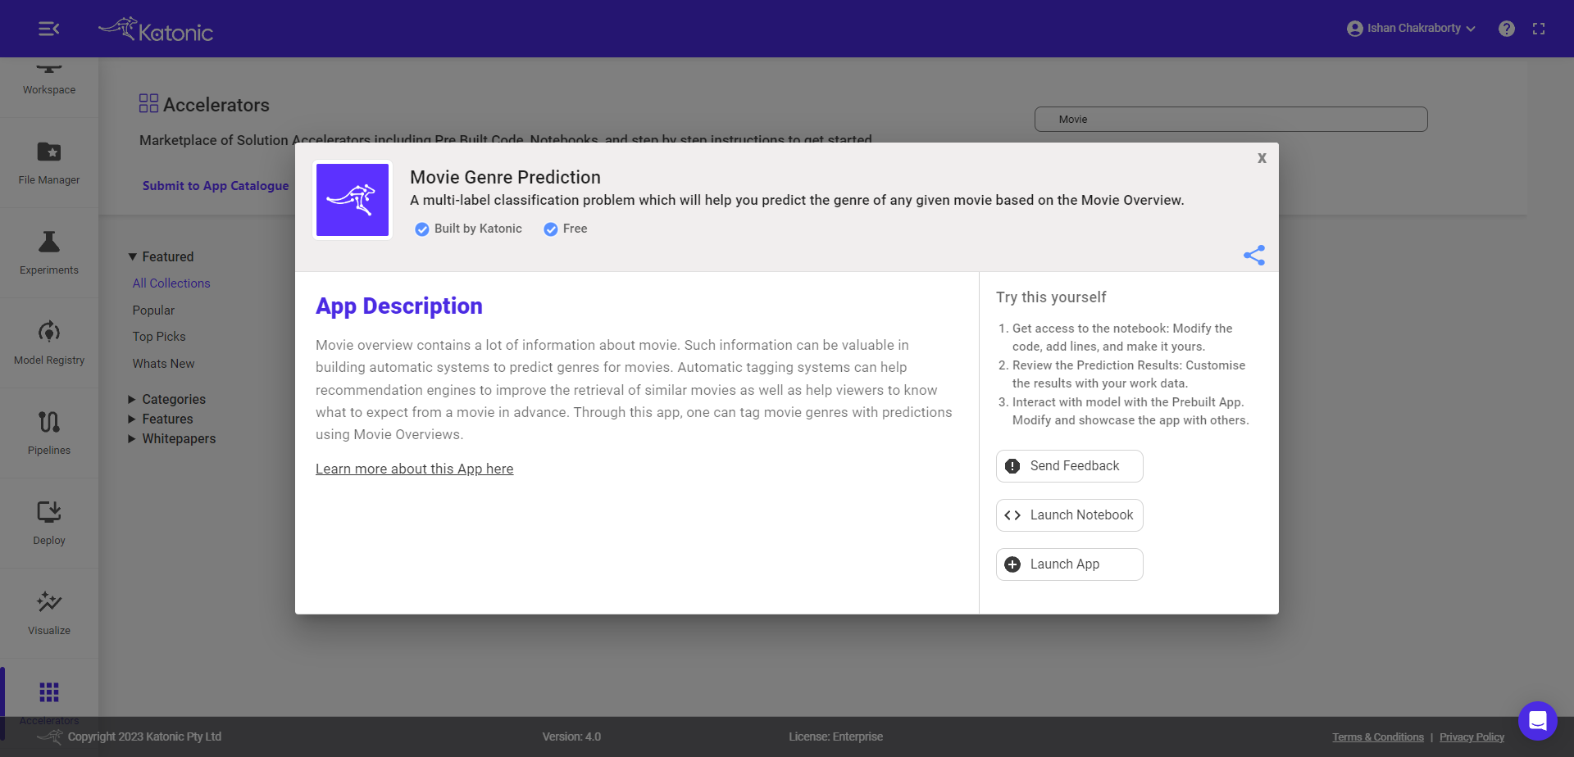This screenshot has width=1574, height=757.
Task: Click Version: 4.0 footer text
Action: [571, 737]
